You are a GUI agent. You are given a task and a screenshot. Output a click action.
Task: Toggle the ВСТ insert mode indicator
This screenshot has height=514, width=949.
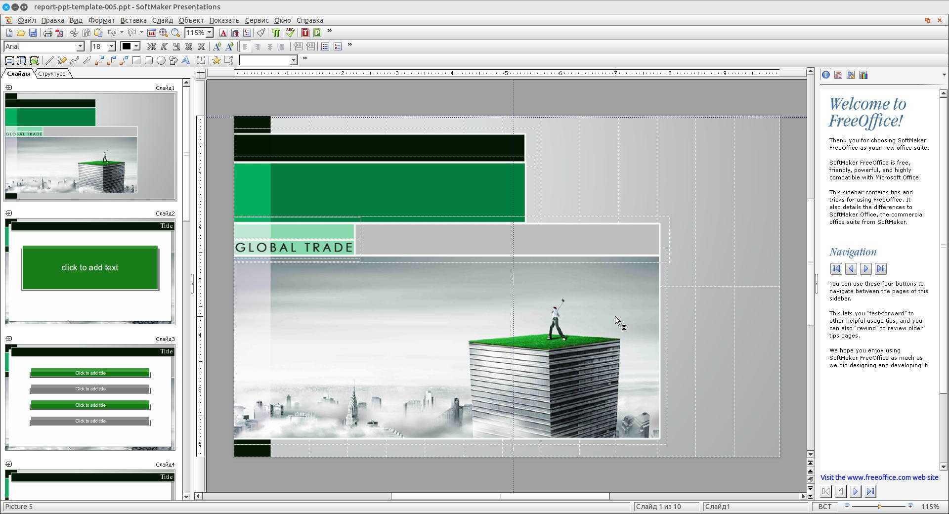point(824,507)
